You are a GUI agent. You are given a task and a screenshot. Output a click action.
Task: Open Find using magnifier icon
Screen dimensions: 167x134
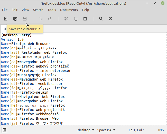click(x=101, y=19)
